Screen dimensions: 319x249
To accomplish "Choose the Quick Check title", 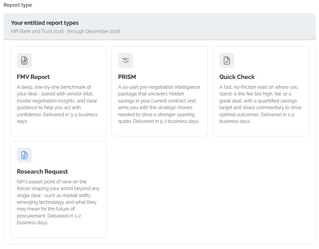I will tap(237, 77).
